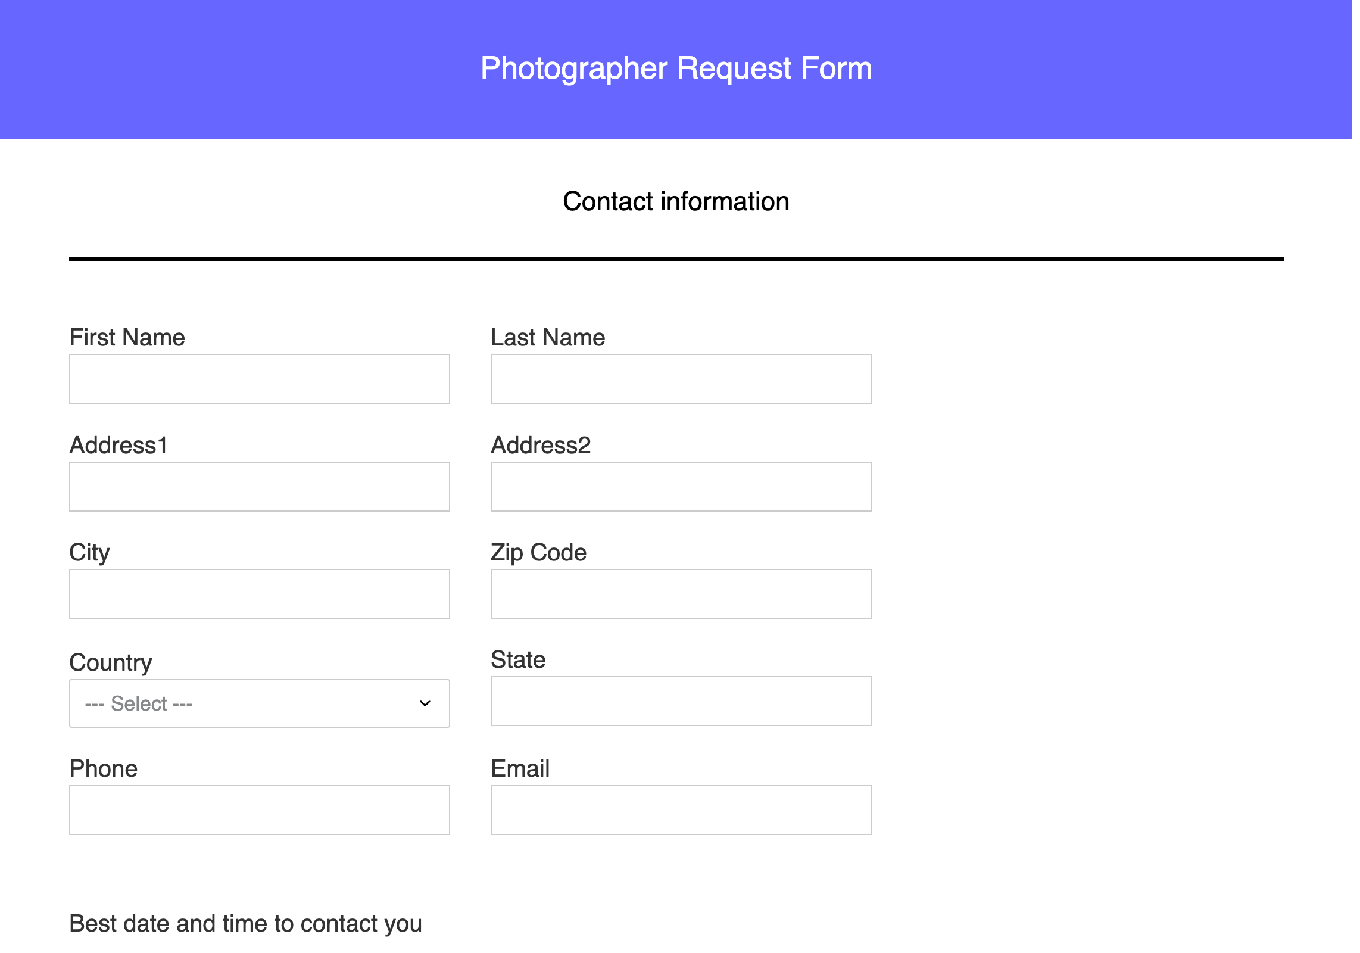1360x953 pixels.
Task: Click the Contact information section heading
Action: coord(676,201)
